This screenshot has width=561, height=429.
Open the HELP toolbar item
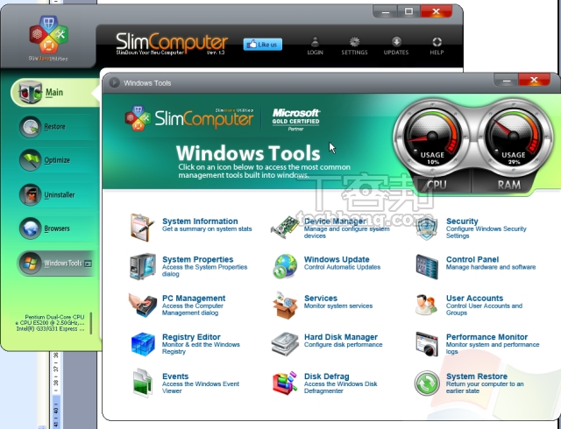(437, 46)
